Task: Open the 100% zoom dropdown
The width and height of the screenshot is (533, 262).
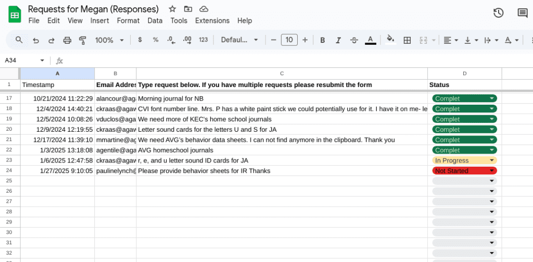Action: (109, 40)
